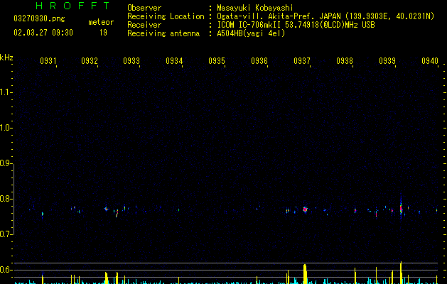Click the Receiving antenna label
The width and height of the screenshot is (447, 284).
pos(163,33)
